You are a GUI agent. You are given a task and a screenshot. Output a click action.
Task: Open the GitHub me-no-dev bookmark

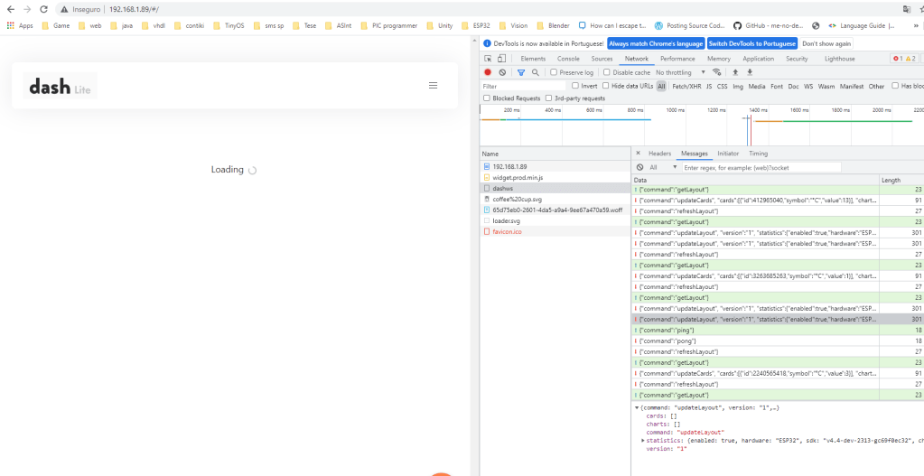point(769,26)
